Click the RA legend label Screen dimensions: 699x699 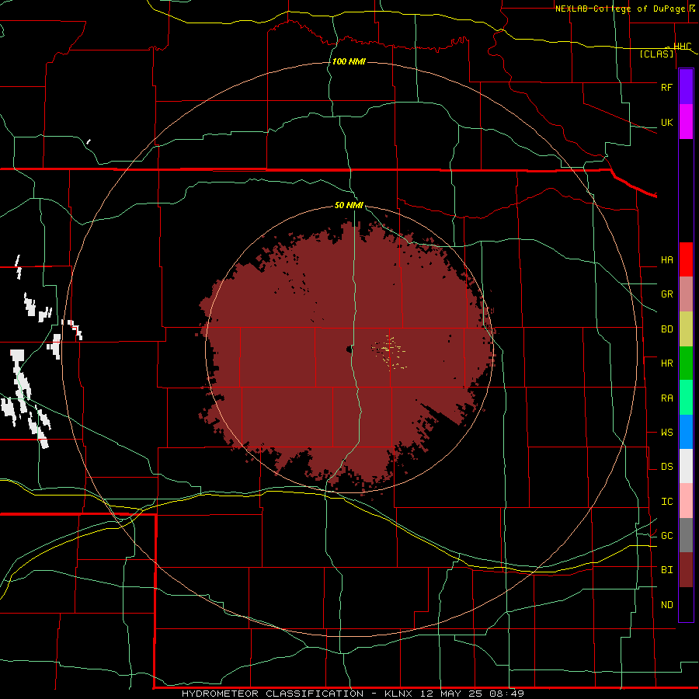click(x=666, y=398)
